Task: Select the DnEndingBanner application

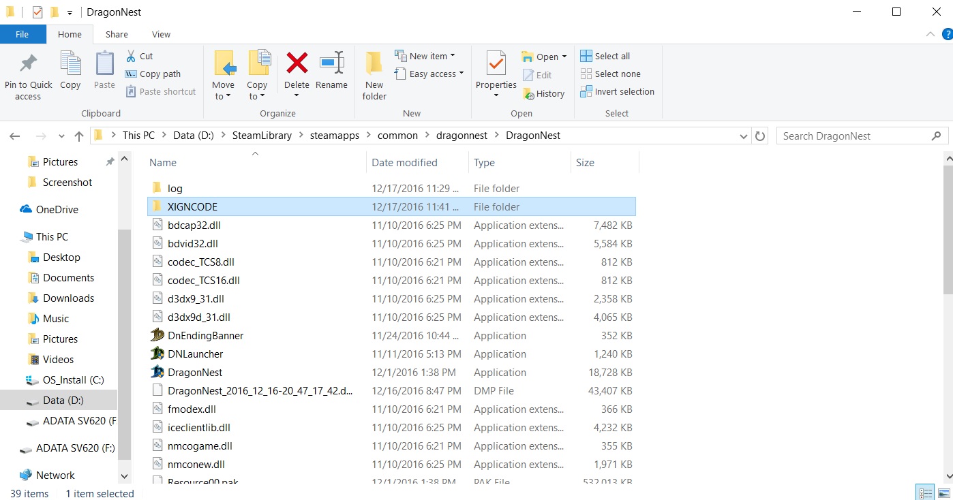Action: point(391,335)
